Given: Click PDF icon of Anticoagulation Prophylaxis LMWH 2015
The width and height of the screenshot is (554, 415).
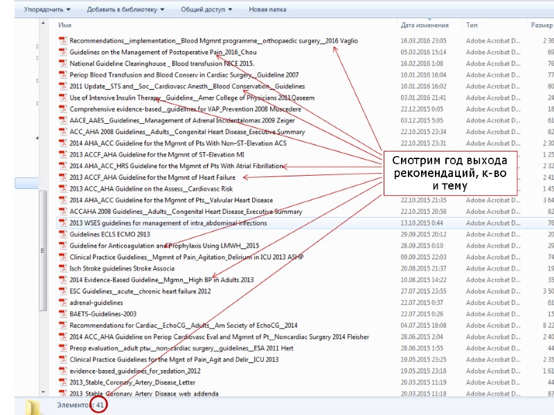Looking at the screenshot, I should (x=63, y=246).
